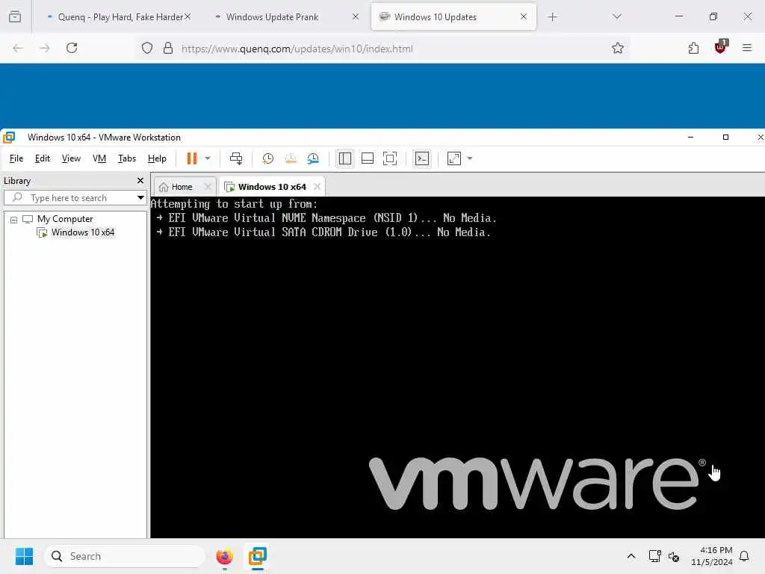Open the VM menu
The height and width of the screenshot is (574, 765).
click(x=99, y=158)
